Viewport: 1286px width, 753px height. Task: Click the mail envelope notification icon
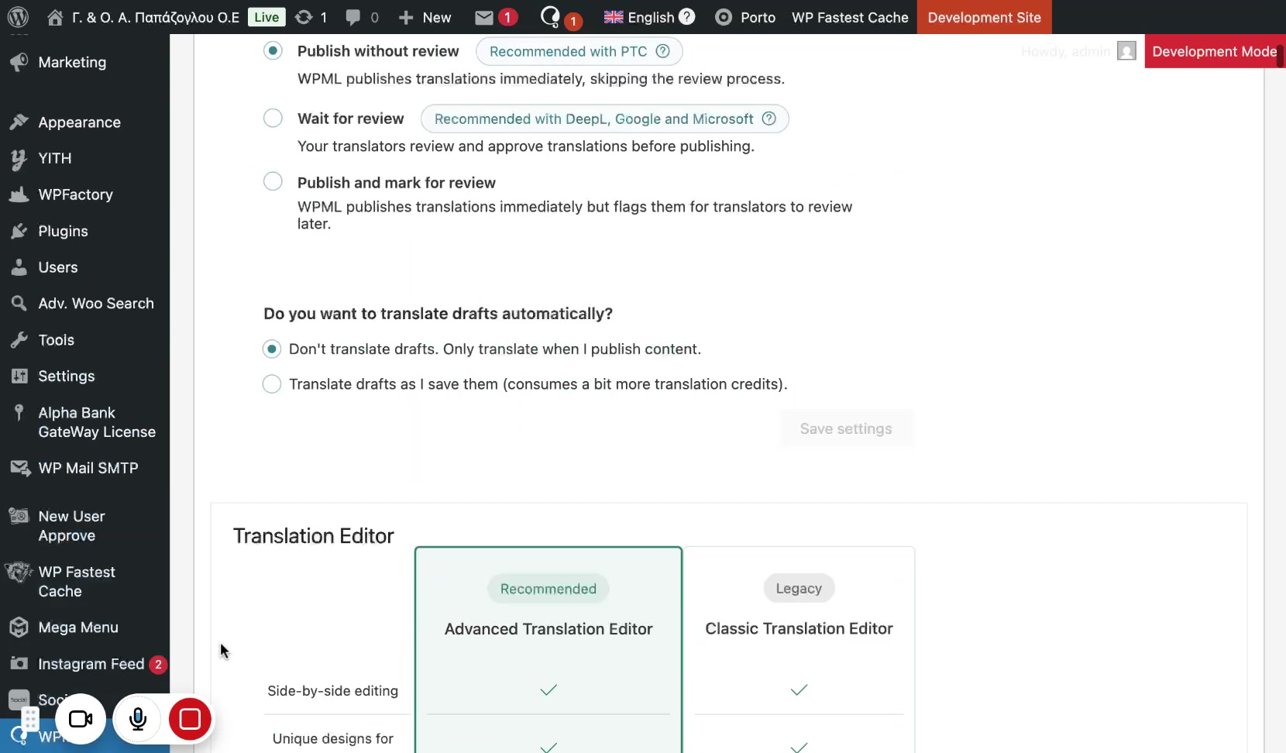tap(484, 17)
